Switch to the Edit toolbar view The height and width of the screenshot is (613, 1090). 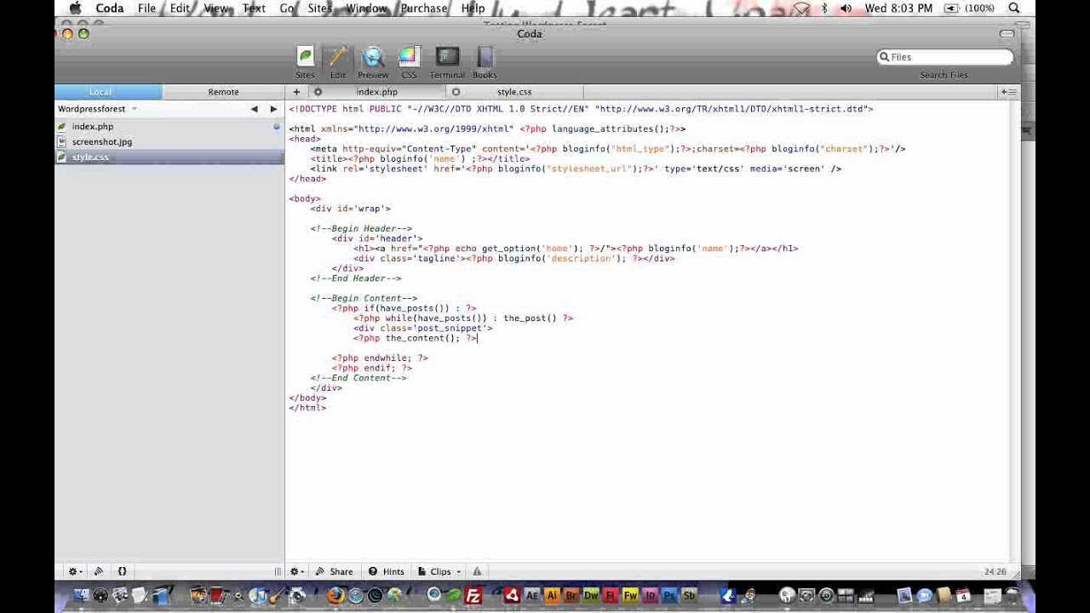(338, 63)
